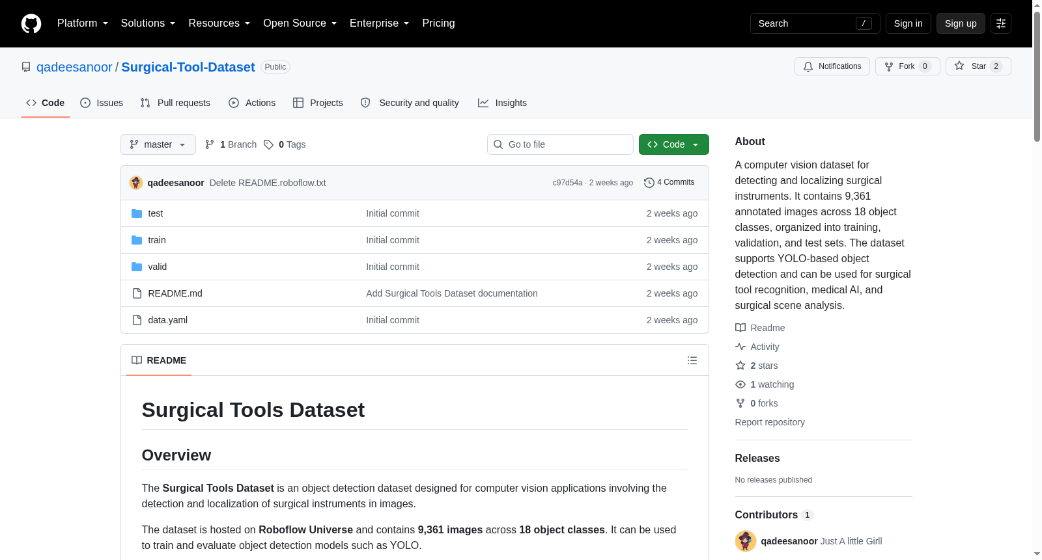Expand the green Code dropdown button

tap(674, 144)
